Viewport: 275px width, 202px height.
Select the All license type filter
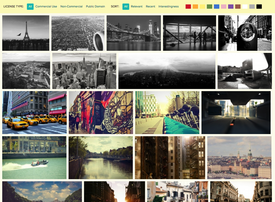tap(30, 6)
